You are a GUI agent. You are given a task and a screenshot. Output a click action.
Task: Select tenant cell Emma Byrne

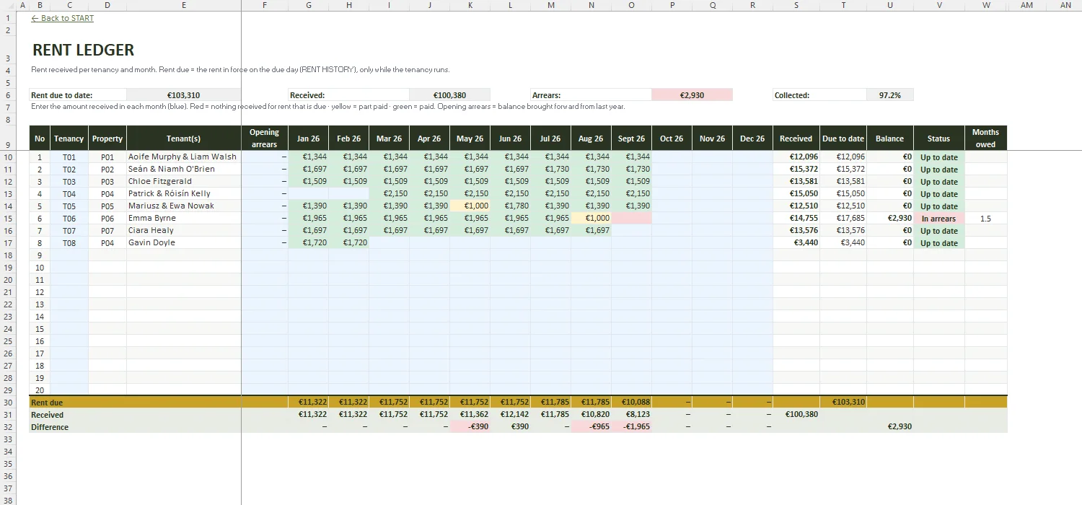184,218
